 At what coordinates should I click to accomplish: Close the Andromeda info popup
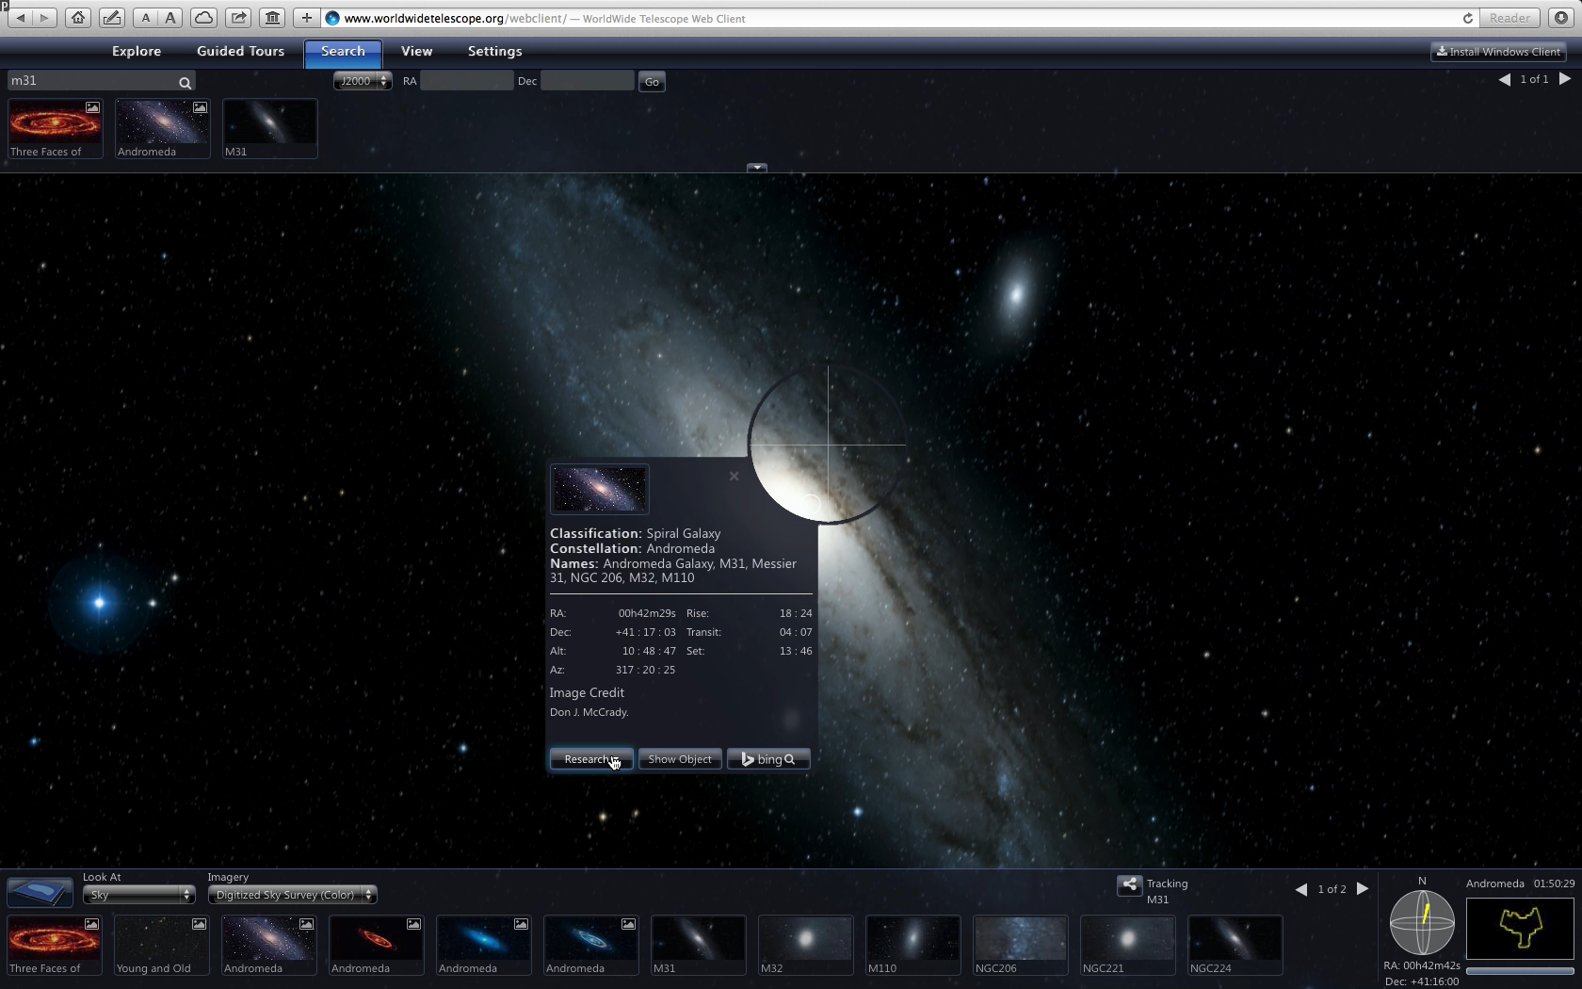pyautogui.click(x=734, y=476)
